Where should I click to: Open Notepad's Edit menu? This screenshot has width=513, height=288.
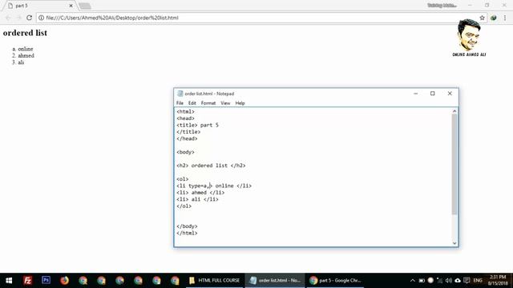192,103
